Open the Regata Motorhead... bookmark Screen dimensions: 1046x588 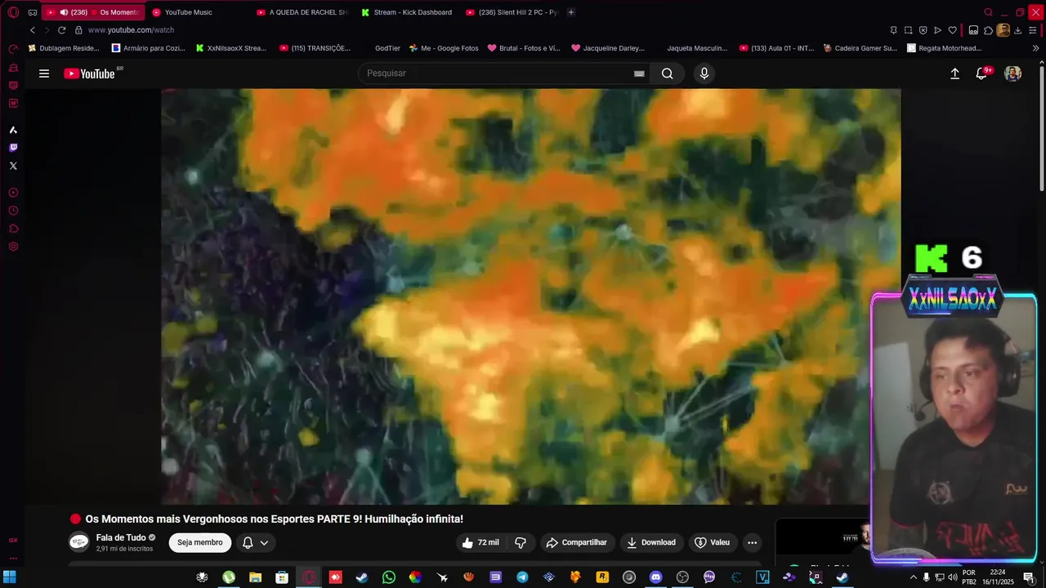944,48
